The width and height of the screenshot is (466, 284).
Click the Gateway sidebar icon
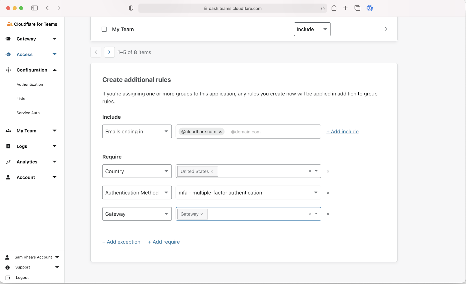click(8, 39)
